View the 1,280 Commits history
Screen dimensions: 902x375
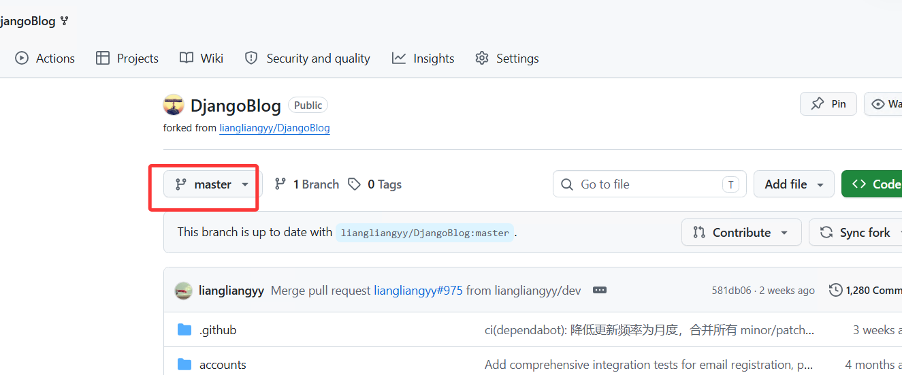point(865,291)
